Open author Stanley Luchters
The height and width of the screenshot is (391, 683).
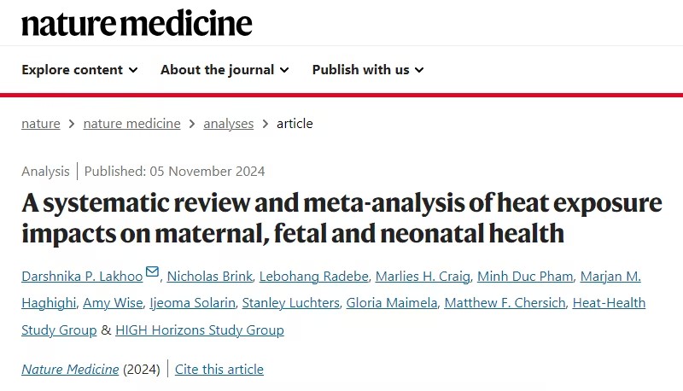290,303
